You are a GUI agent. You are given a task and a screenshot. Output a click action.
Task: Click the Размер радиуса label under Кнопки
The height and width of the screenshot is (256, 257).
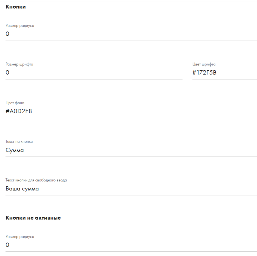coord(20,25)
